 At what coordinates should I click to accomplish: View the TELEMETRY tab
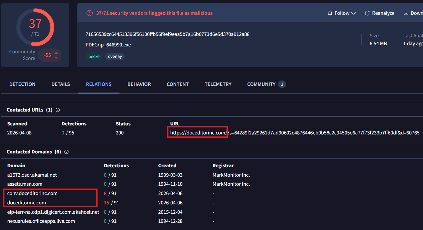point(218,84)
